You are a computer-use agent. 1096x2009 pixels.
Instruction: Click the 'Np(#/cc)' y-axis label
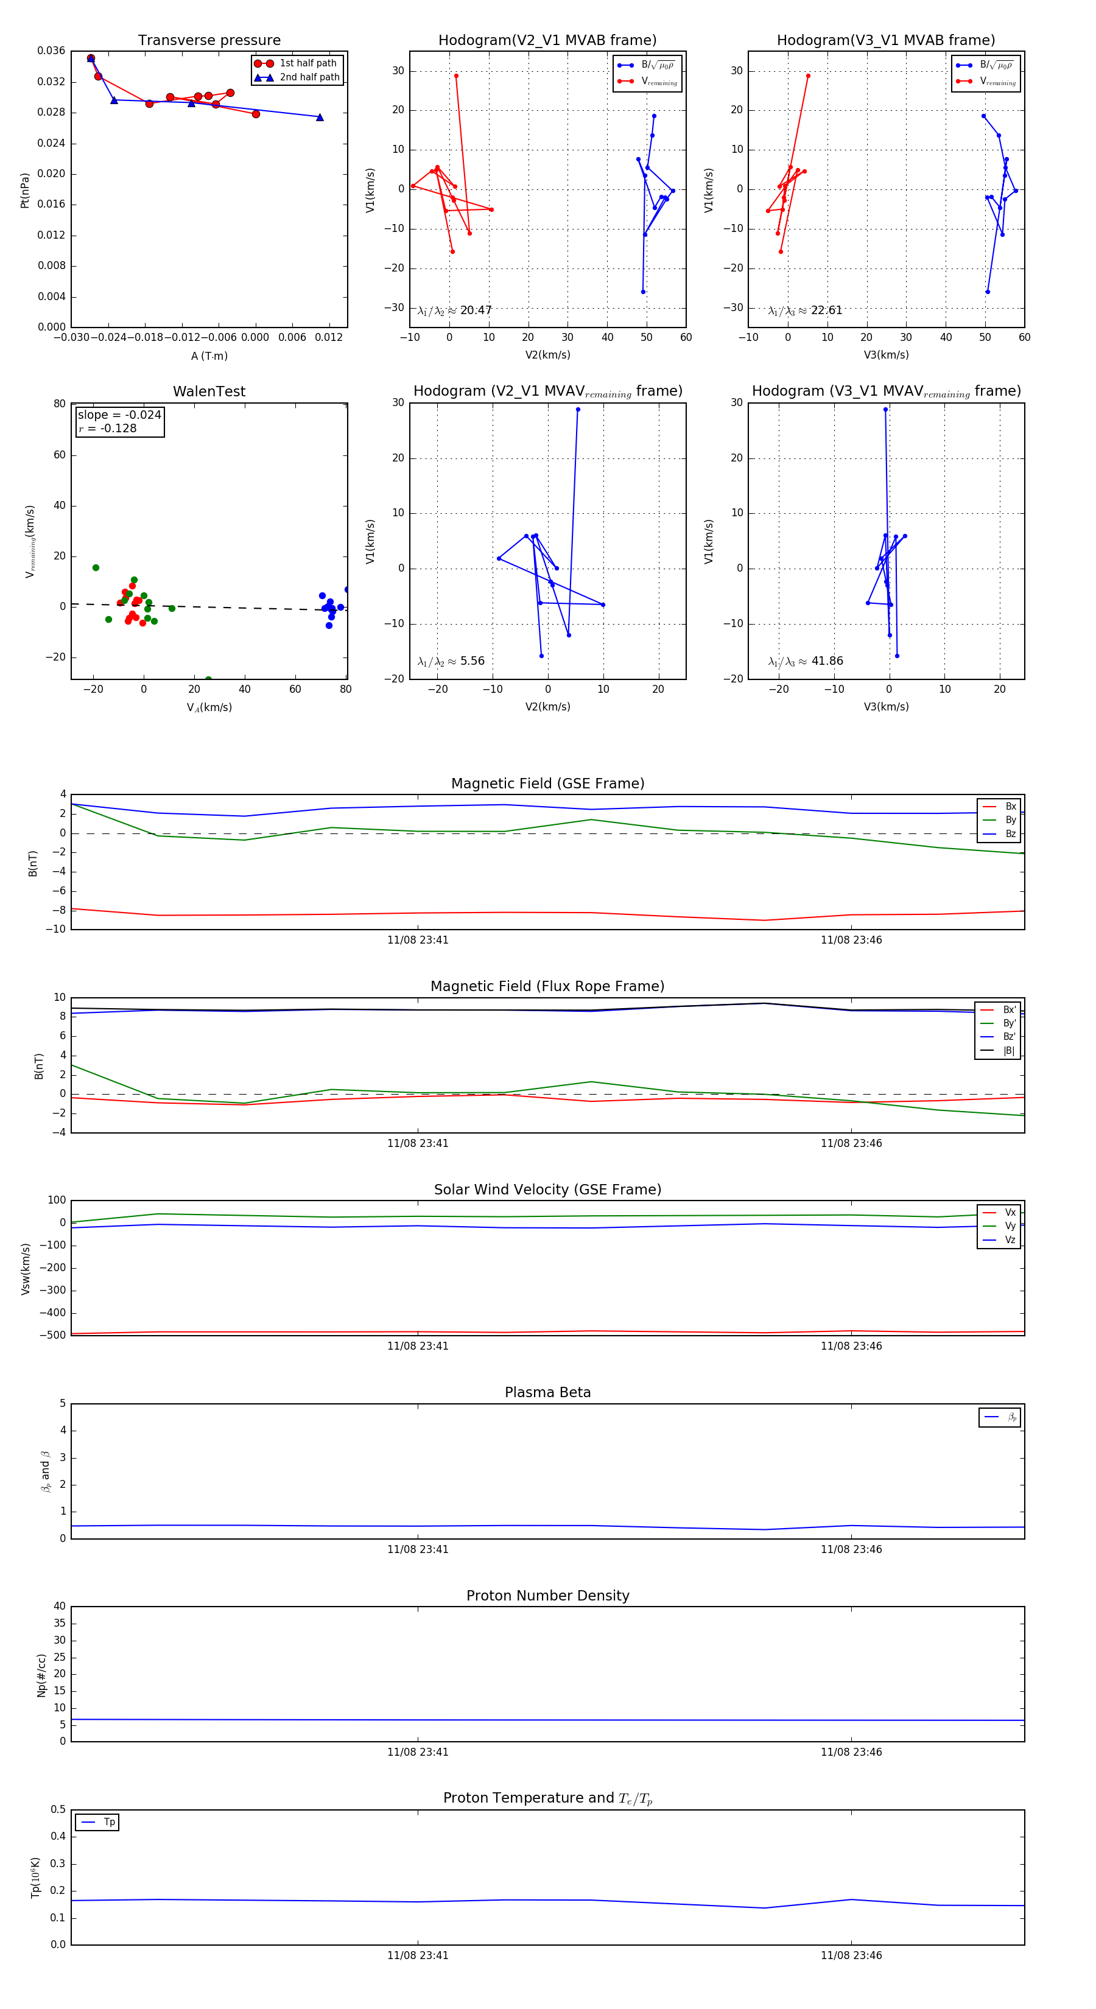(41, 1674)
